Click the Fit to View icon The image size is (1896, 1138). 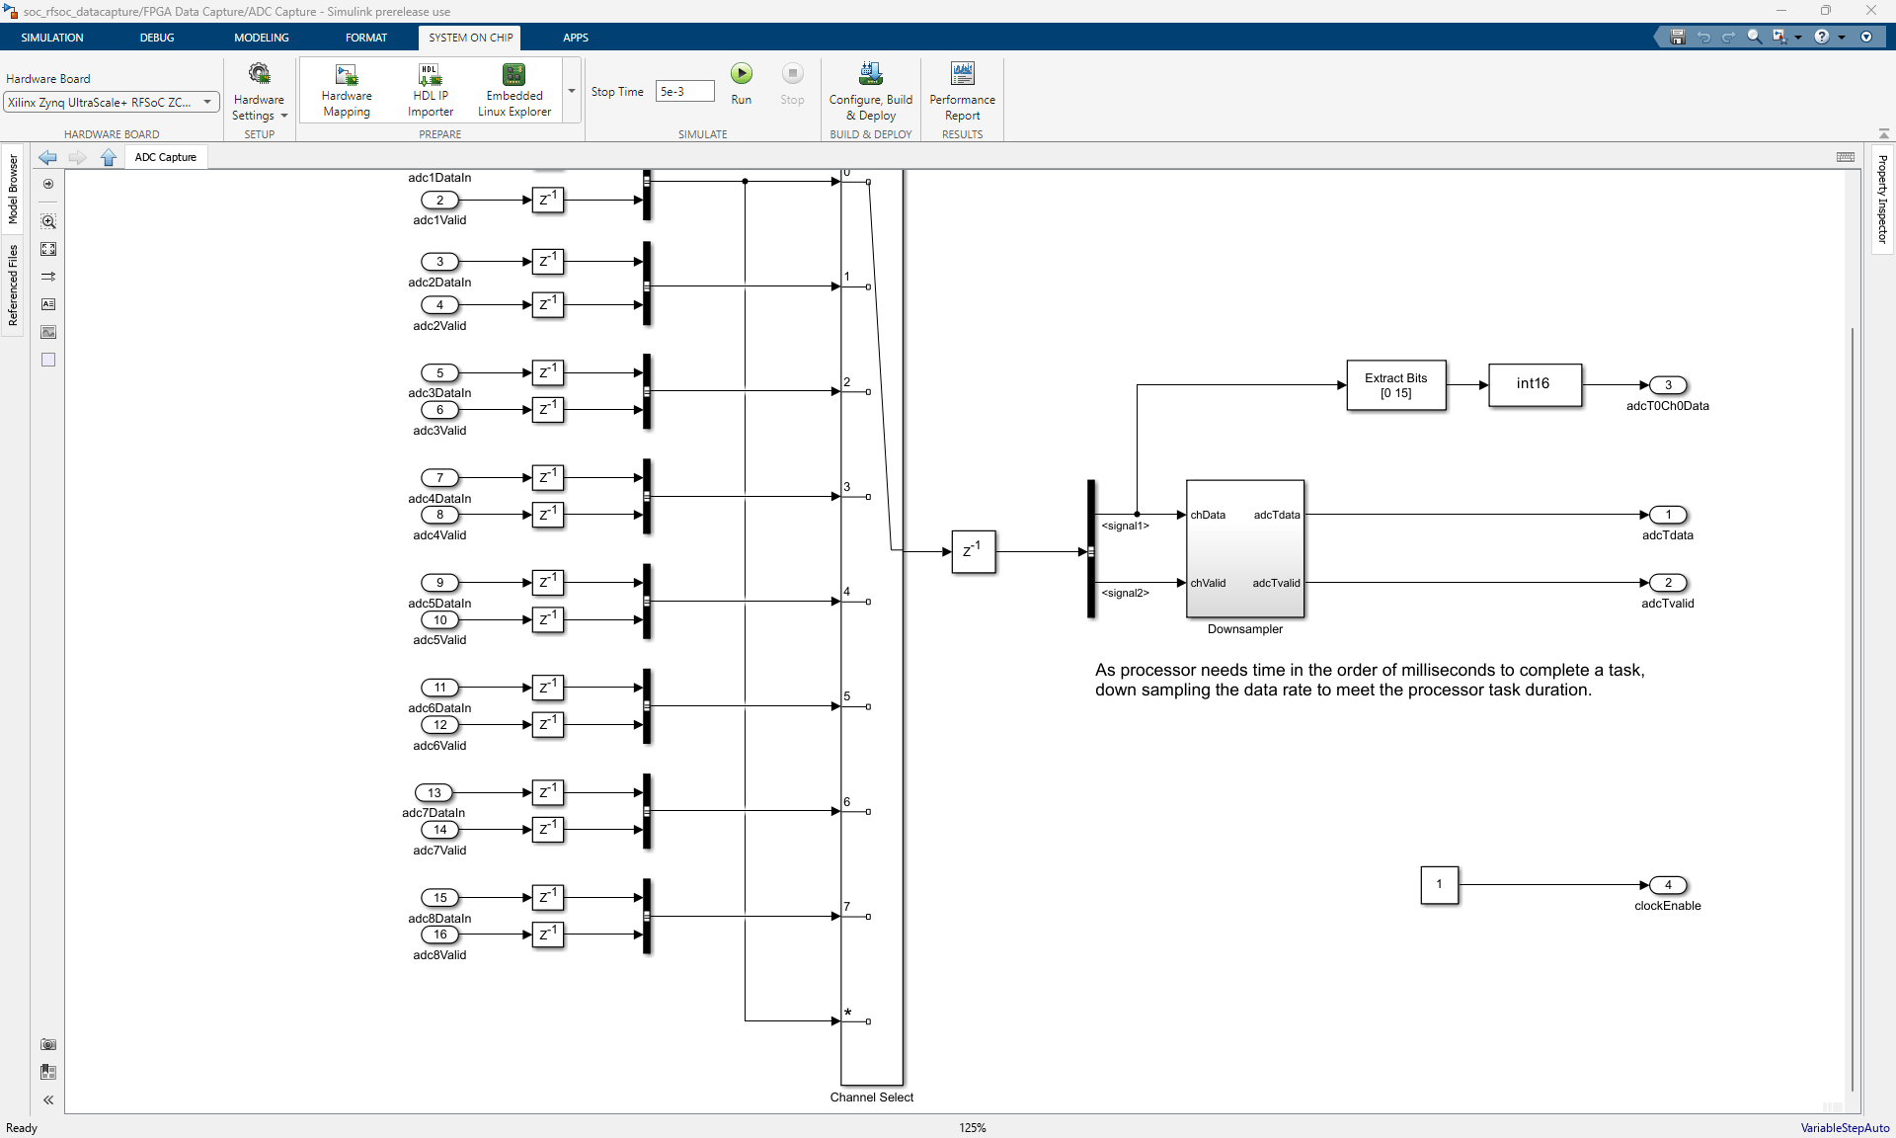tap(48, 249)
